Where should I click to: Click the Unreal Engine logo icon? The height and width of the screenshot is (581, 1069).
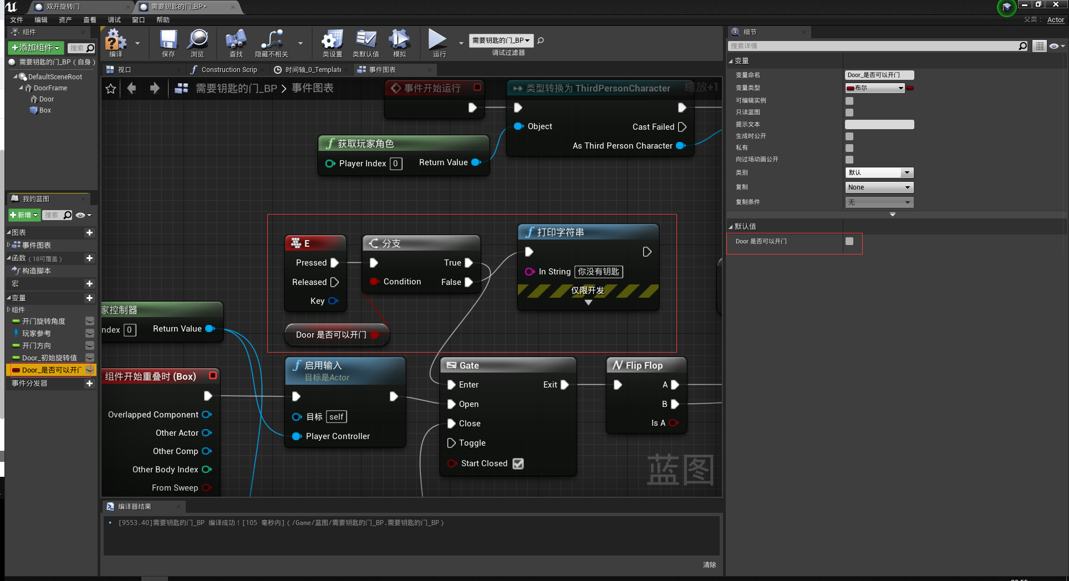click(11, 7)
